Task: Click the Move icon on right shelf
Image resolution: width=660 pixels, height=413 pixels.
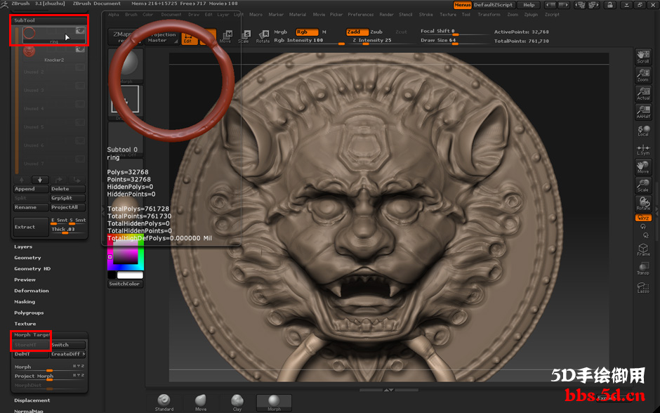Action: coord(643,167)
